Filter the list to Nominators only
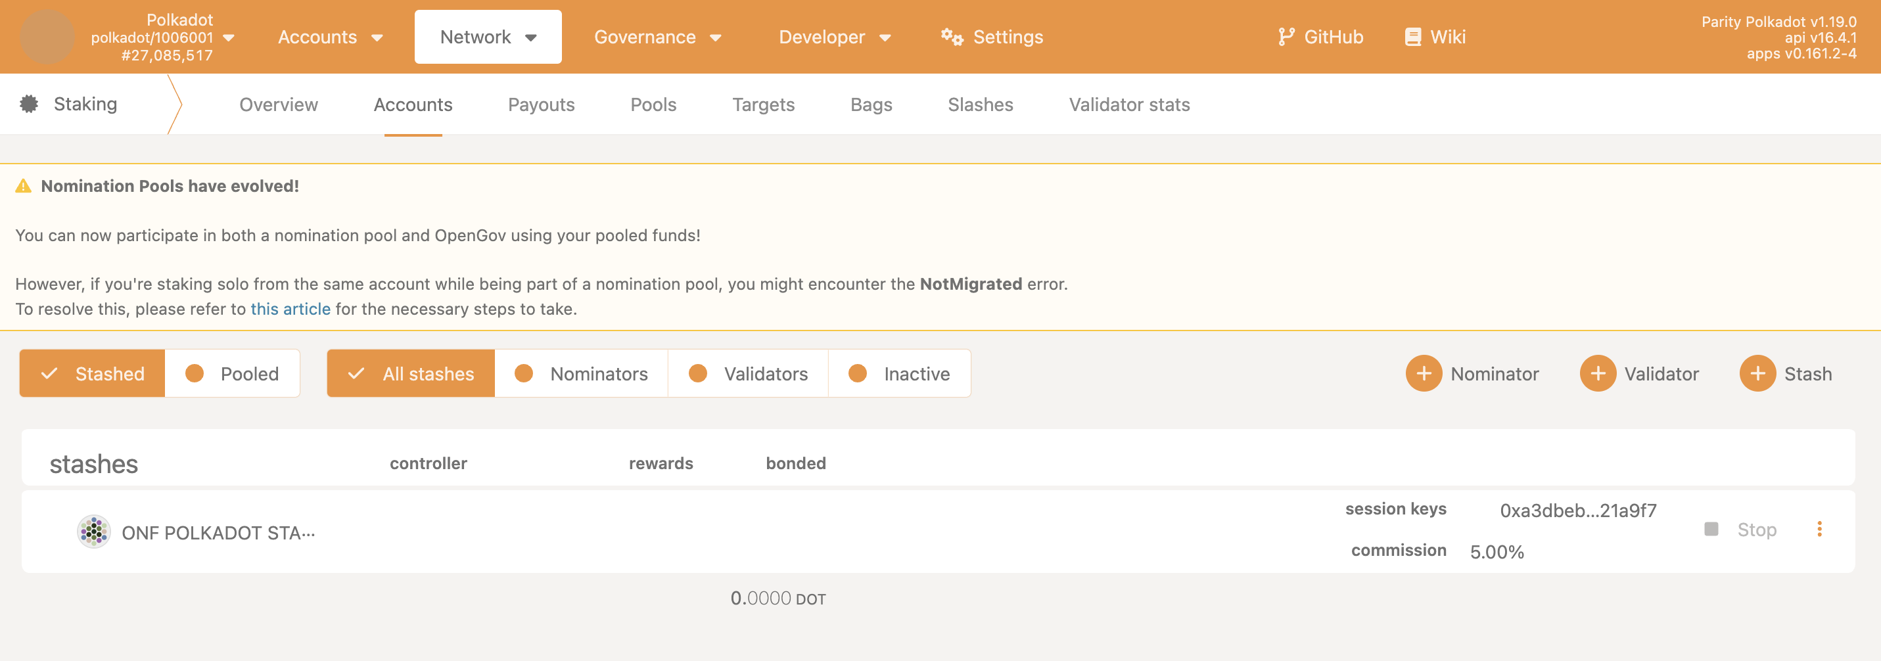This screenshot has height=661, width=1881. (x=582, y=373)
